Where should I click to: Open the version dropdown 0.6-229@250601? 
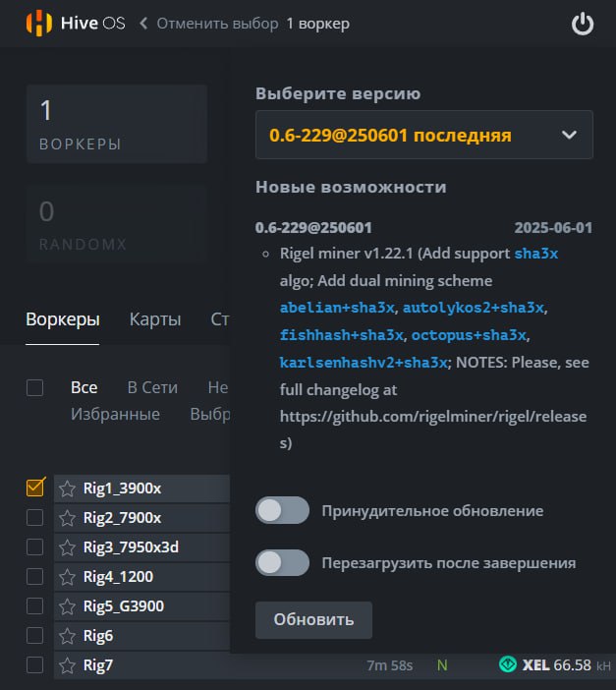[x=424, y=135]
